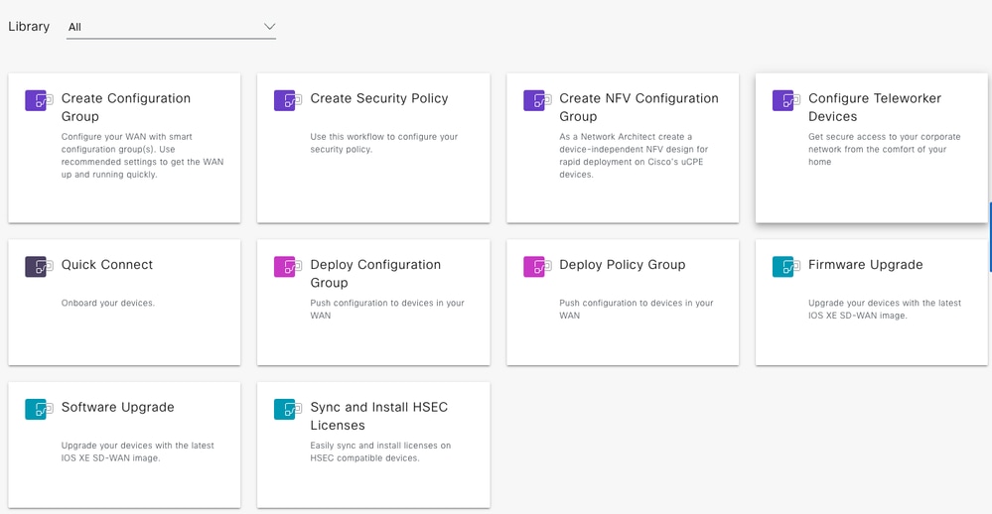Click "Configure your WAN with smart configuration group(s)" text

click(142, 156)
